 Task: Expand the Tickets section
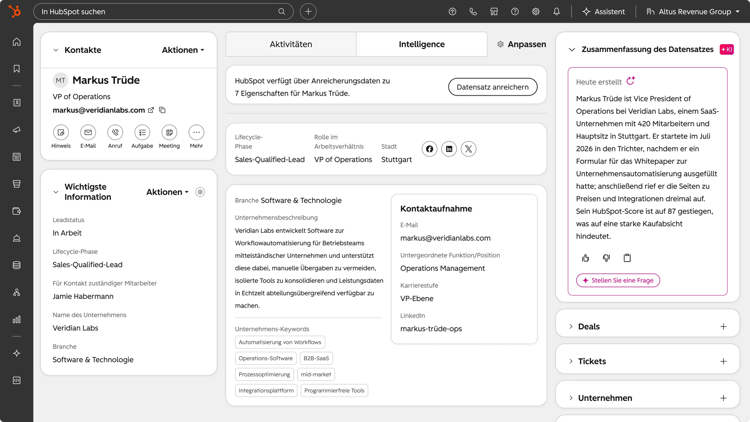click(x=571, y=361)
